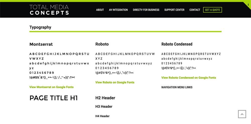251x124 pixels.
Task: Click the Get a Quote button
Action: click(212, 10)
